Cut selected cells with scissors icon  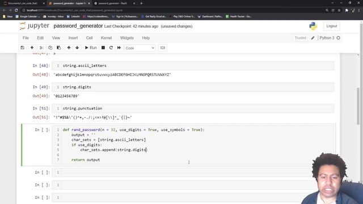41,48
